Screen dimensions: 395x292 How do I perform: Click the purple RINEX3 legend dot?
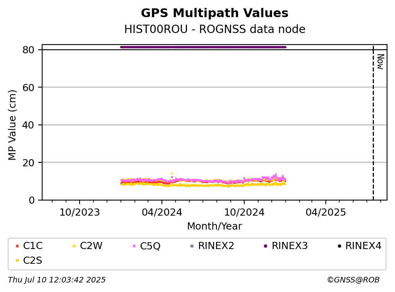265,246
